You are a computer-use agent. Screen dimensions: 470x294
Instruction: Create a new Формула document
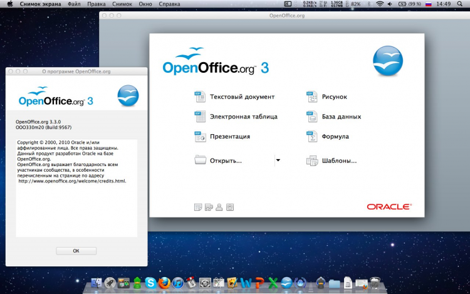point(327,137)
